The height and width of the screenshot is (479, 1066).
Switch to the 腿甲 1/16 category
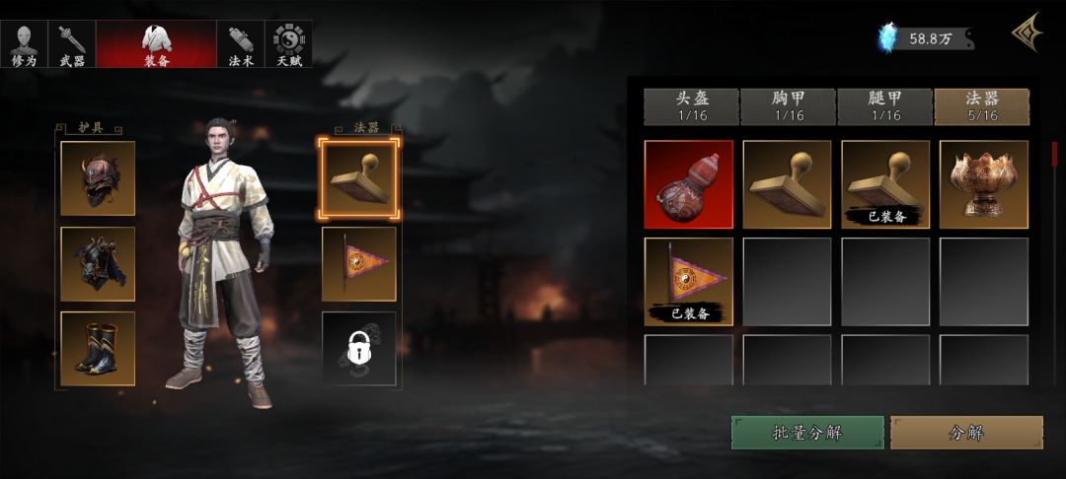(885, 106)
